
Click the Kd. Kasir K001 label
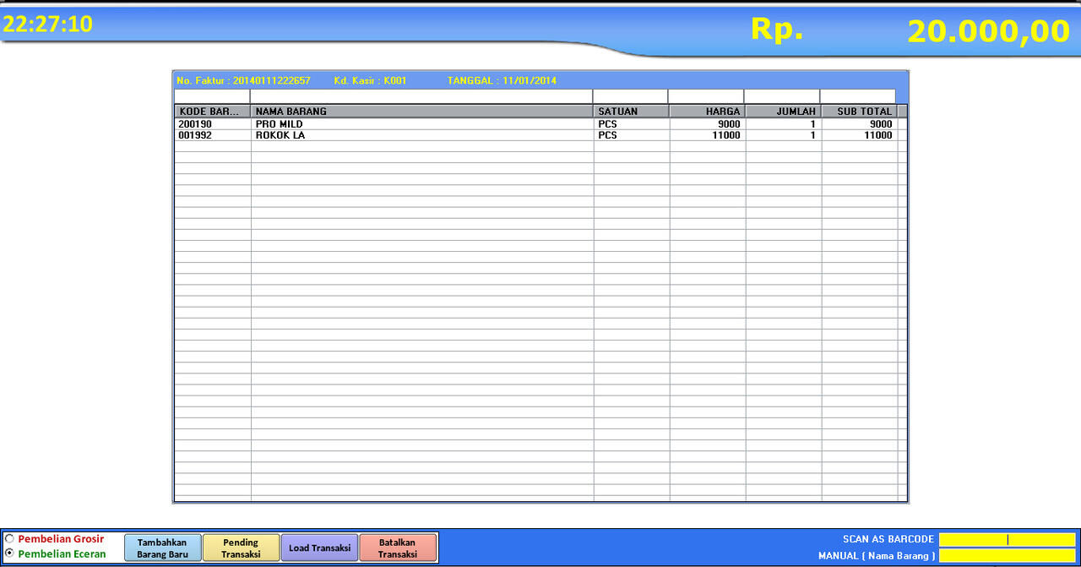pos(371,80)
